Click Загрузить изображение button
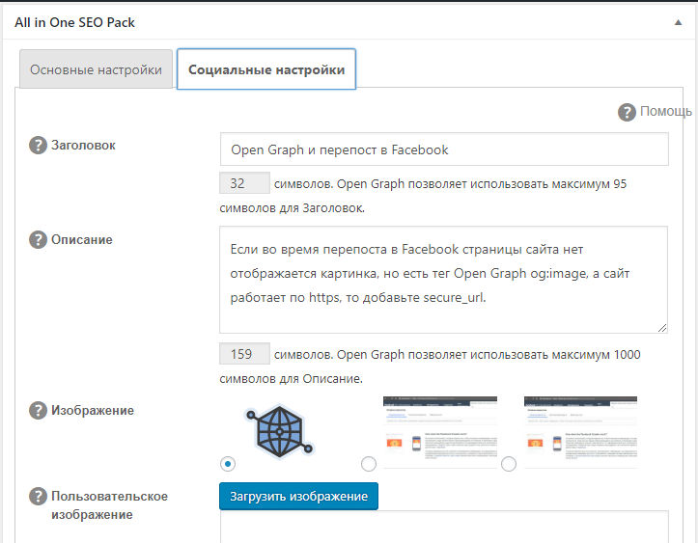Screen dimensions: 698x543 [x=298, y=496]
